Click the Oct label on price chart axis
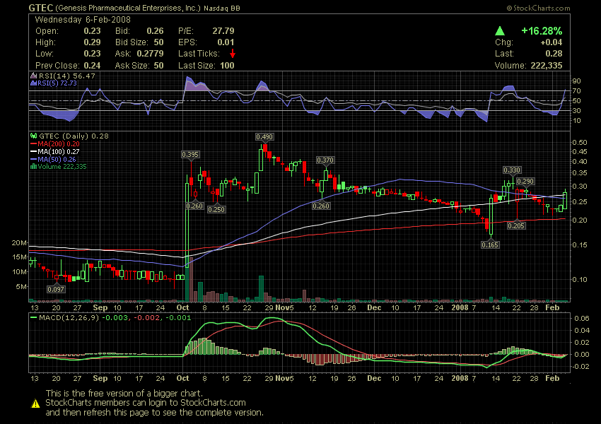Screen dimensions: 601x424 (x=183, y=307)
